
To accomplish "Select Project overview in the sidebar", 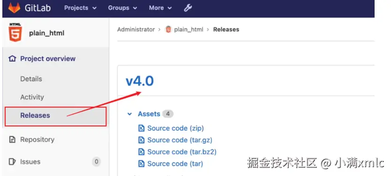I will click(x=48, y=59).
